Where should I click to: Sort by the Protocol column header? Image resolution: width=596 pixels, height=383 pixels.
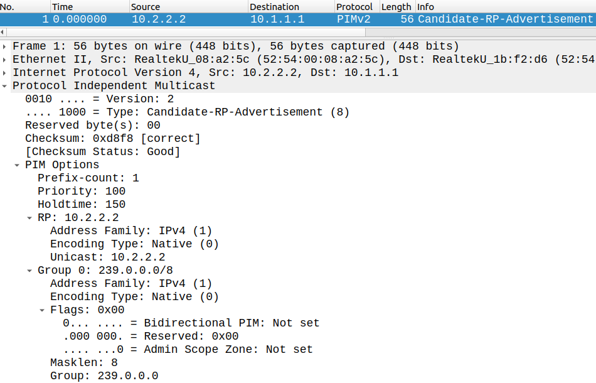(358, 7)
